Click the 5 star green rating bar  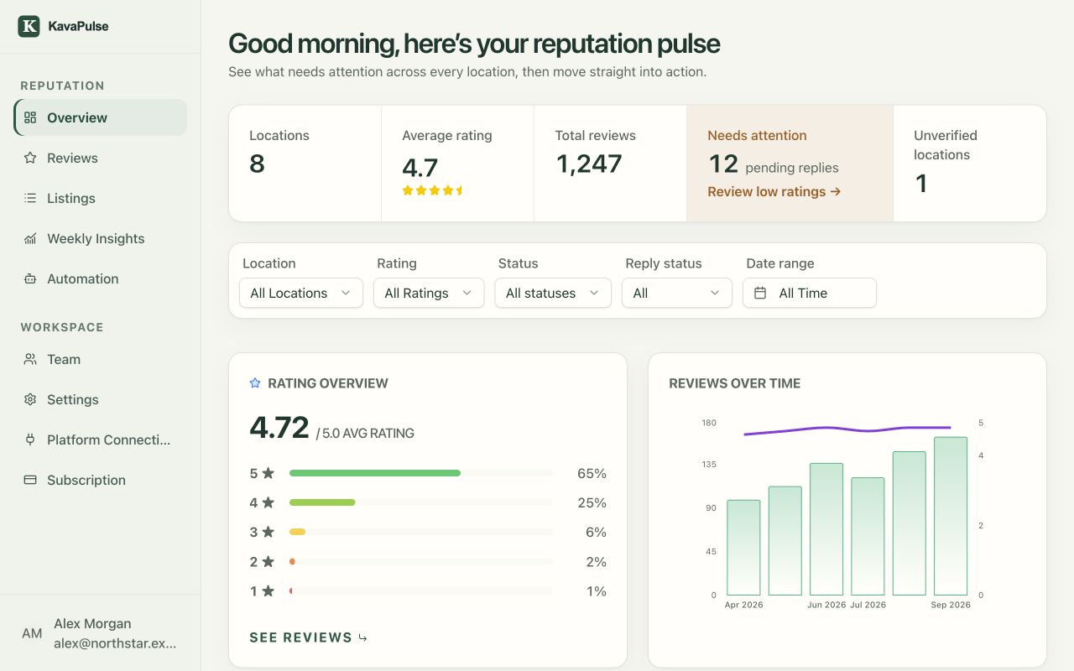click(x=375, y=473)
